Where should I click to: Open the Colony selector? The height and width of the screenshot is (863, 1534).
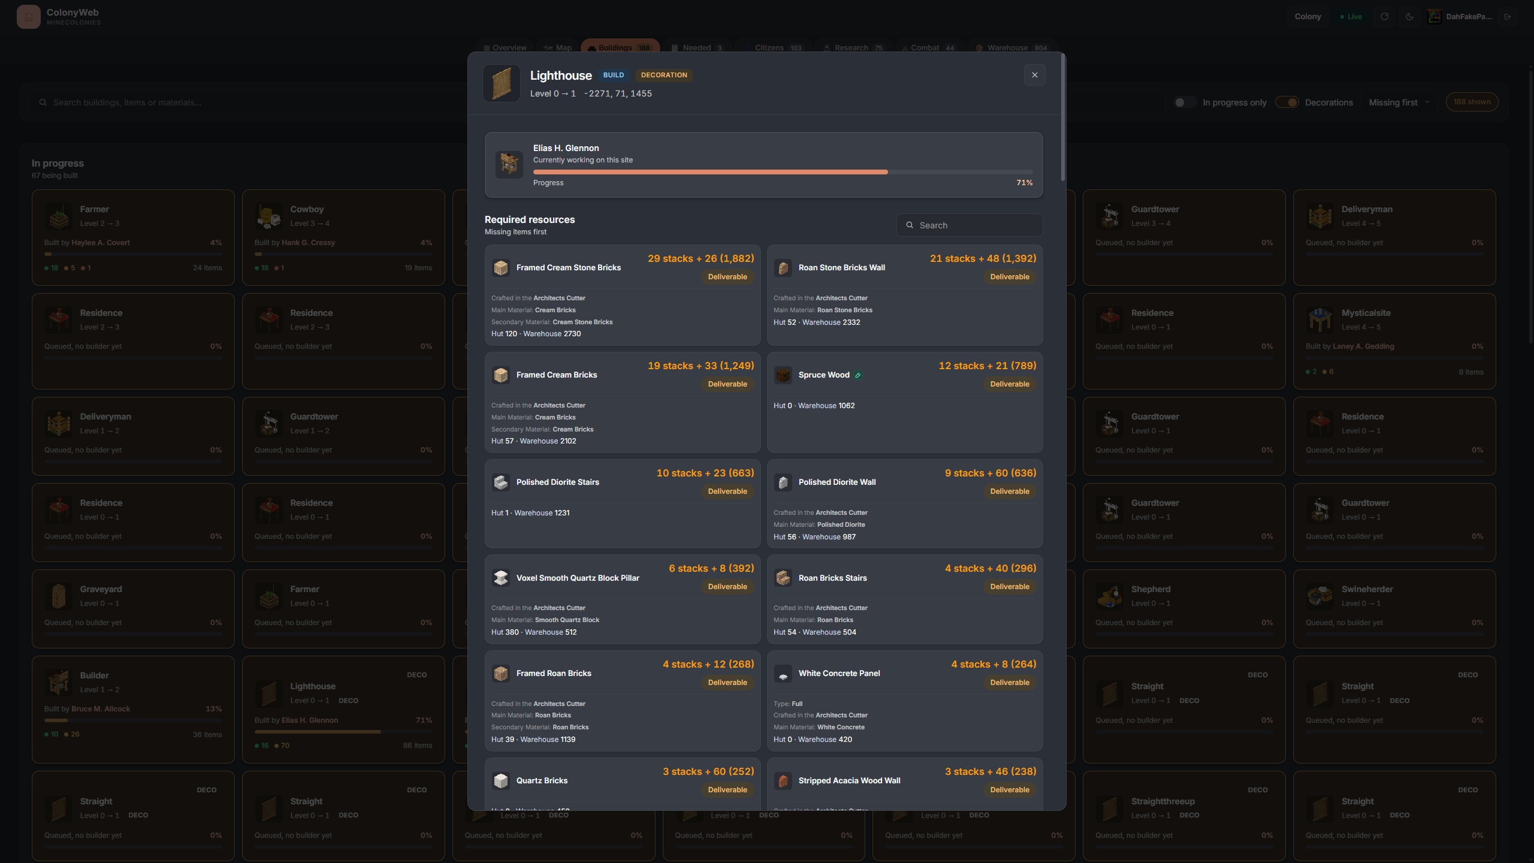pyautogui.click(x=1307, y=17)
